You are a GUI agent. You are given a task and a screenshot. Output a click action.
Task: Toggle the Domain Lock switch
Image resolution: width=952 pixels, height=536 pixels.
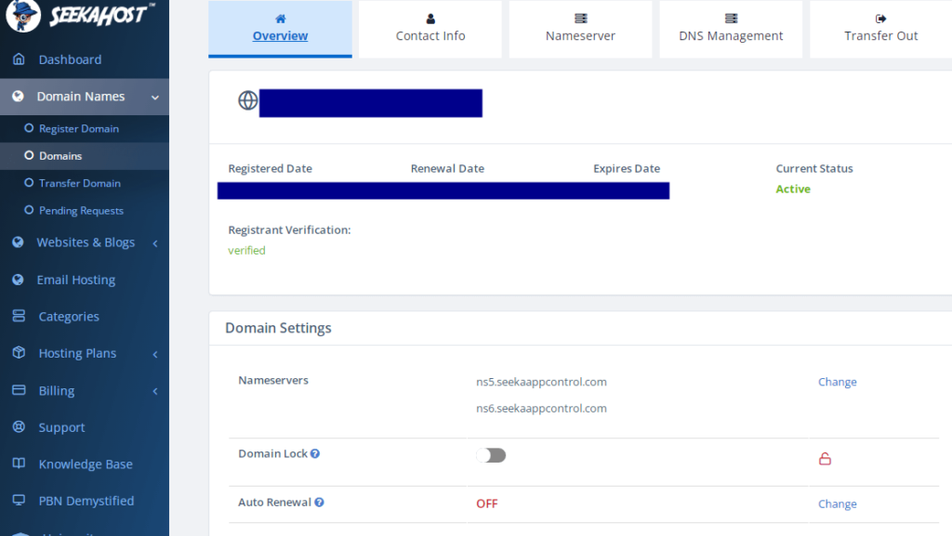(x=491, y=455)
